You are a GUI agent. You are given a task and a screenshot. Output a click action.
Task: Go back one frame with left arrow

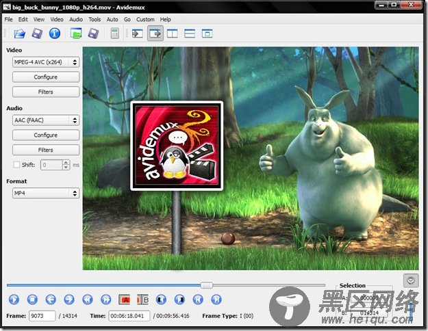[51, 300]
